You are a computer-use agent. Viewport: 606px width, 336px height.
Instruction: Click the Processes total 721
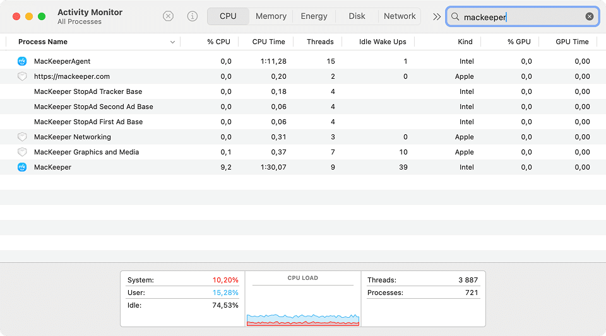(472, 293)
